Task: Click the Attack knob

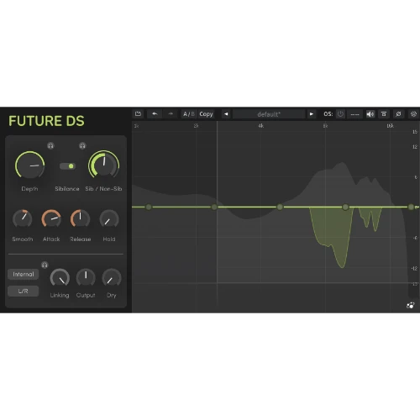Action: 51,218
